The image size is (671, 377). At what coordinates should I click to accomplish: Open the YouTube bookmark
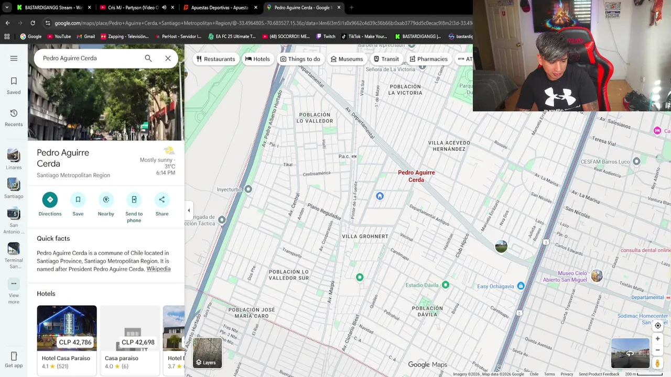tap(59, 37)
